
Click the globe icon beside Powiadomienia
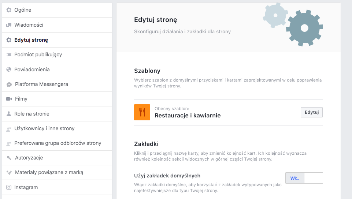coord(9,70)
